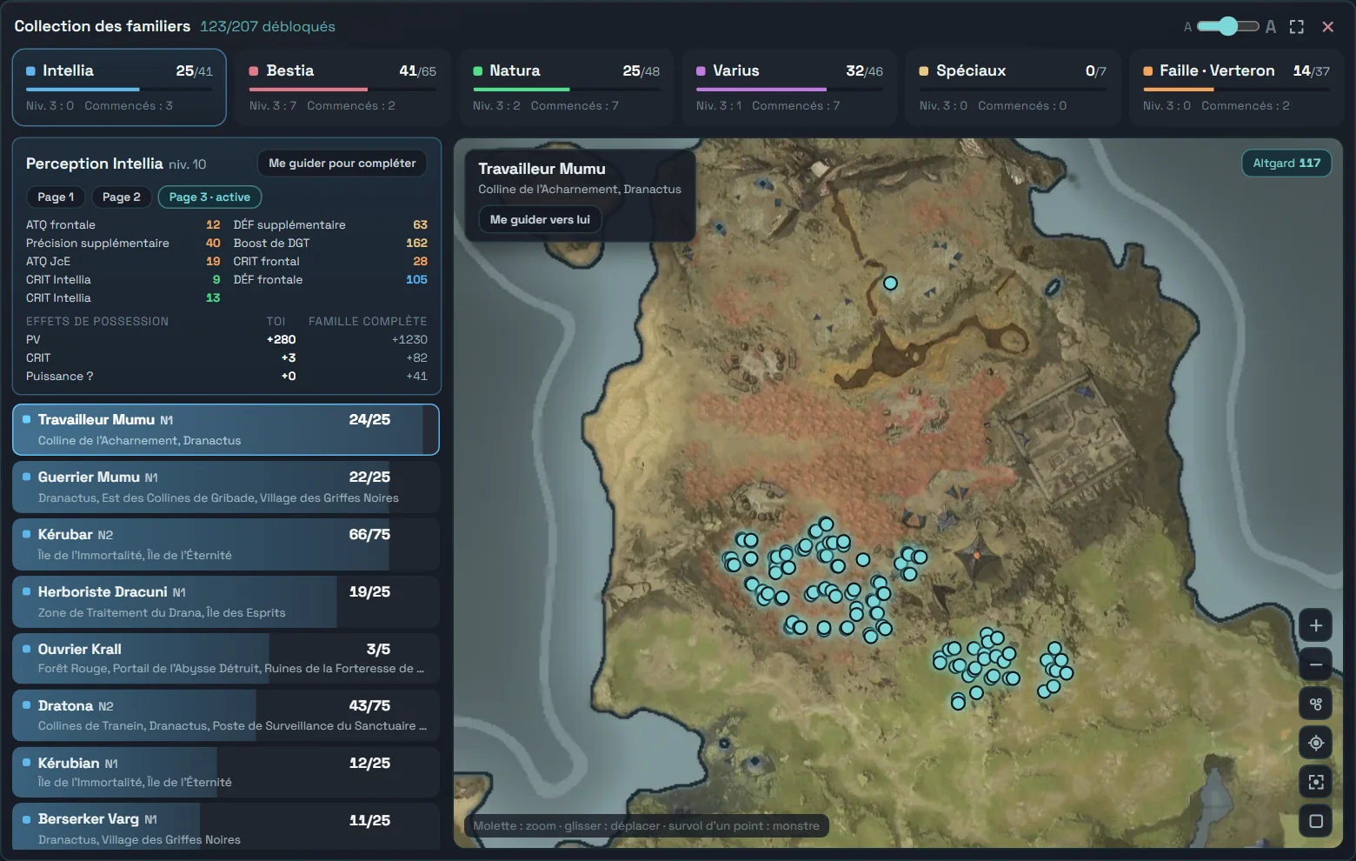Open the Natura family tab
The width and height of the screenshot is (1356, 861).
pos(566,87)
